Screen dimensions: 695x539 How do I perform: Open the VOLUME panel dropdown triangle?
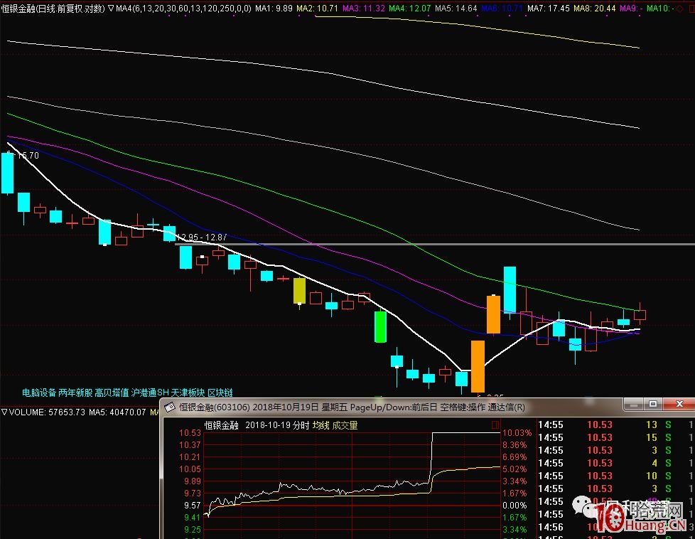(x=4, y=412)
